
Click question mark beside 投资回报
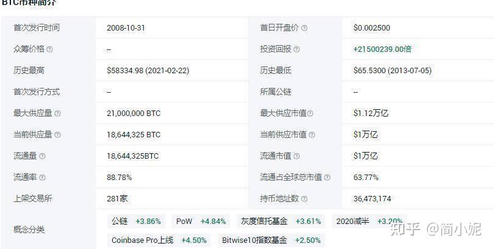296,49
